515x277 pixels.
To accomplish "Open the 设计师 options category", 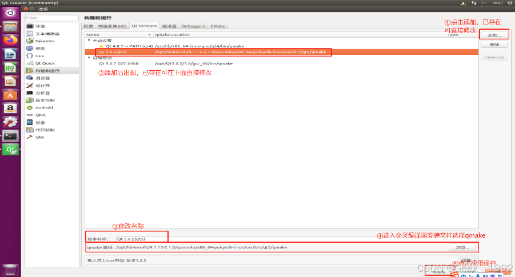I will coord(52,85).
